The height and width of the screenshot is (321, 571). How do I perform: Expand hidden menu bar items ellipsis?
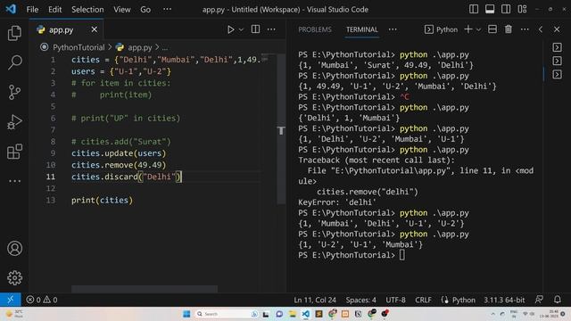pos(167,9)
